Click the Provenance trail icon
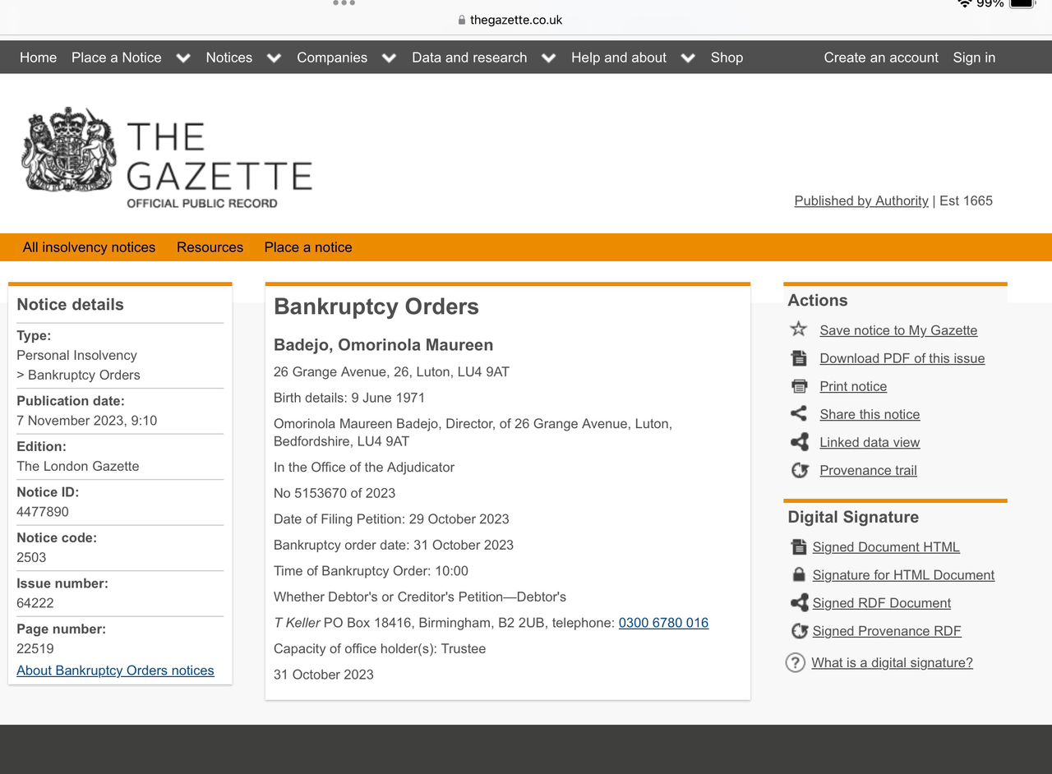1052x774 pixels. [798, 470]
